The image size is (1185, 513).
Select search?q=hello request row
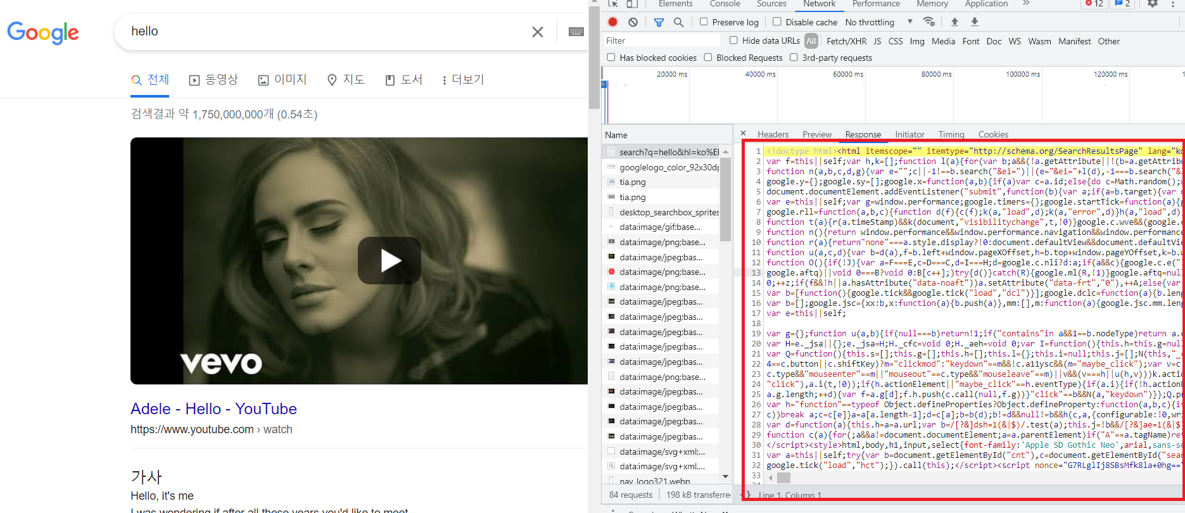click(x=662, y=152)
